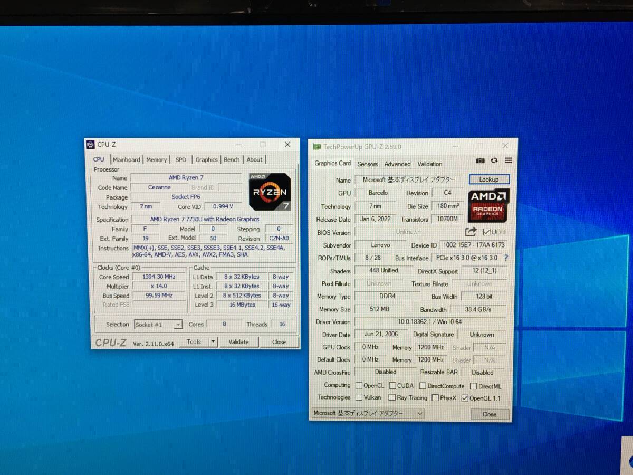Select the CPU tab in CPU-Z
The width and height of the screenshot is (633, 475).
point(99,159)
